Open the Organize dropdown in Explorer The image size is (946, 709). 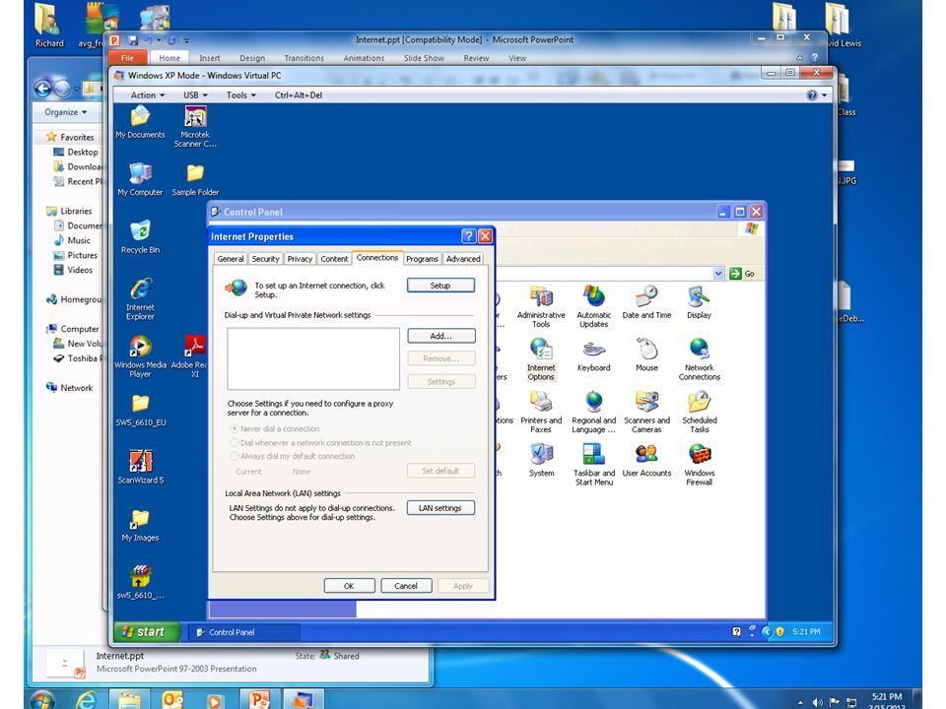coord(66,112)
